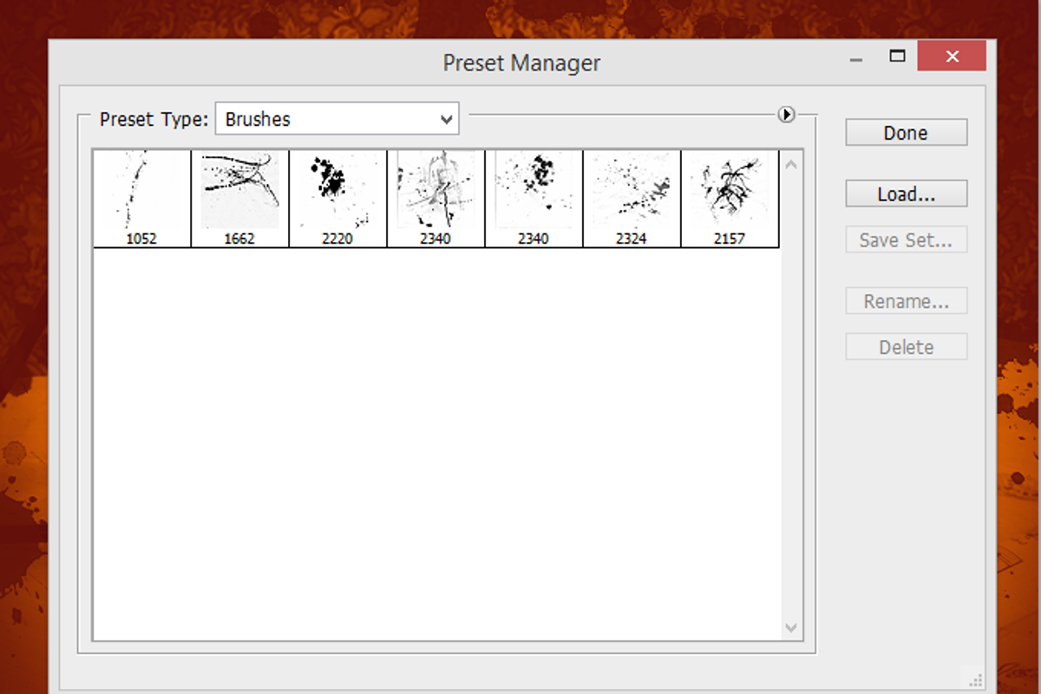The height and width of the screenshot is (694, 1041).
Task: Select the 1052 brush thumbnail
Action: pyautogui.click(x=142, y=199)
